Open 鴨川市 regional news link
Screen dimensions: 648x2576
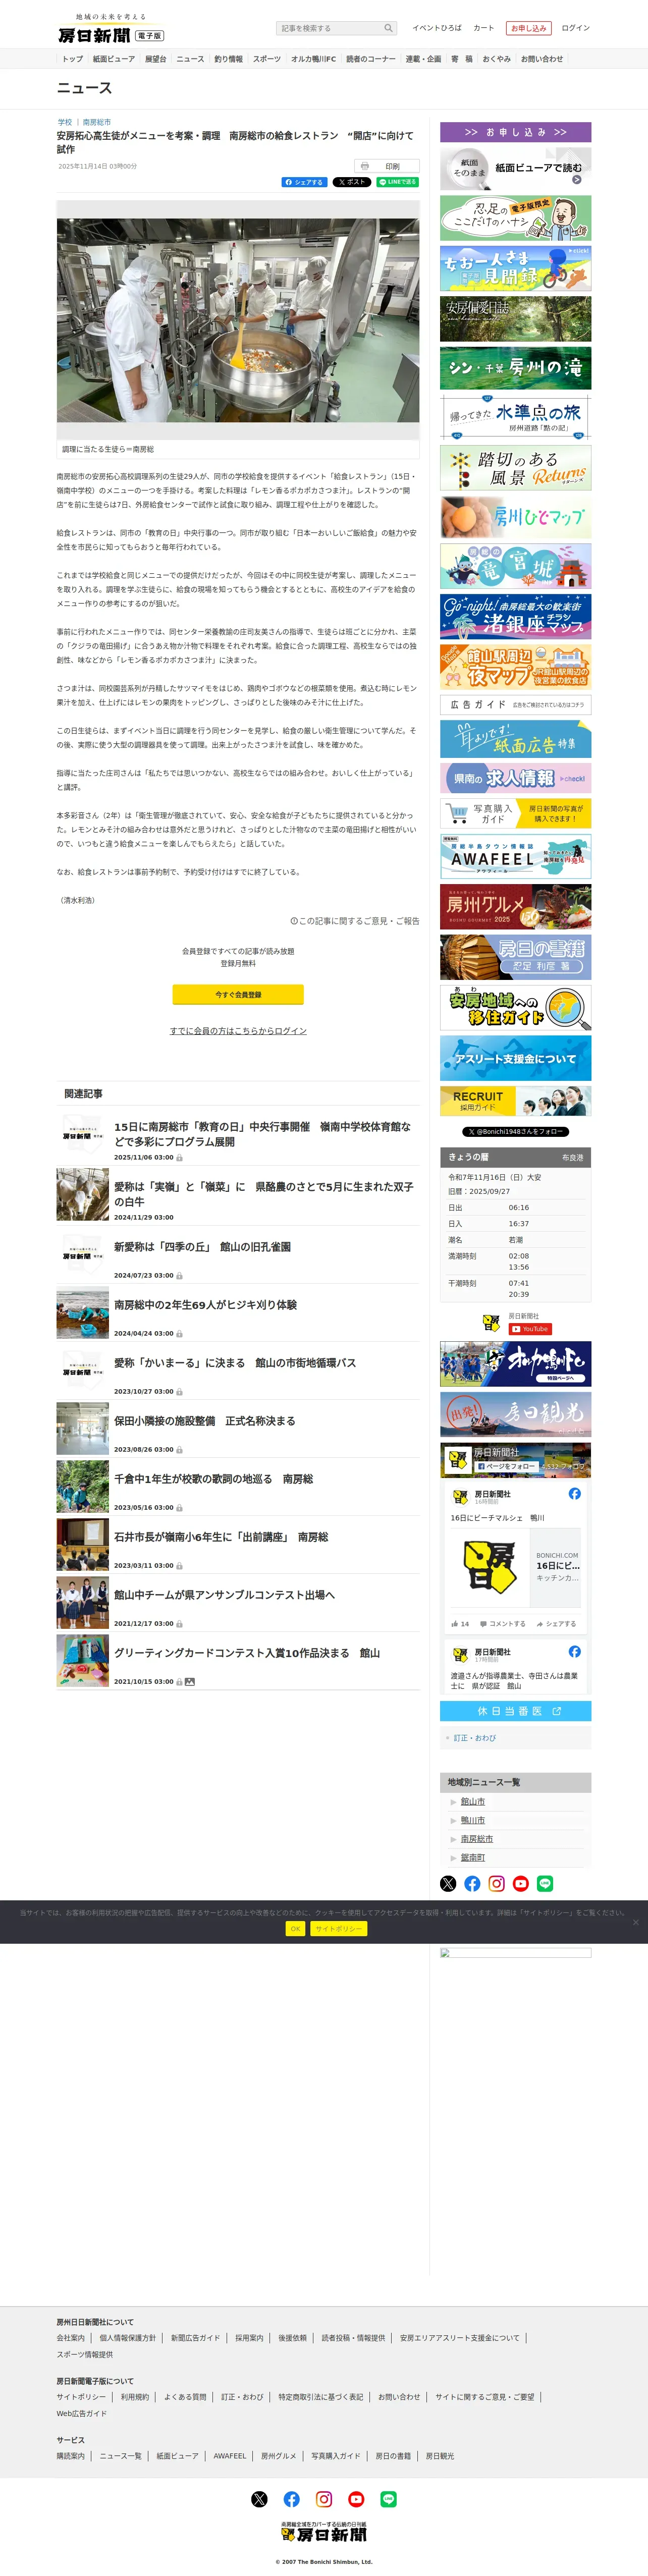tap(473, 1820)
